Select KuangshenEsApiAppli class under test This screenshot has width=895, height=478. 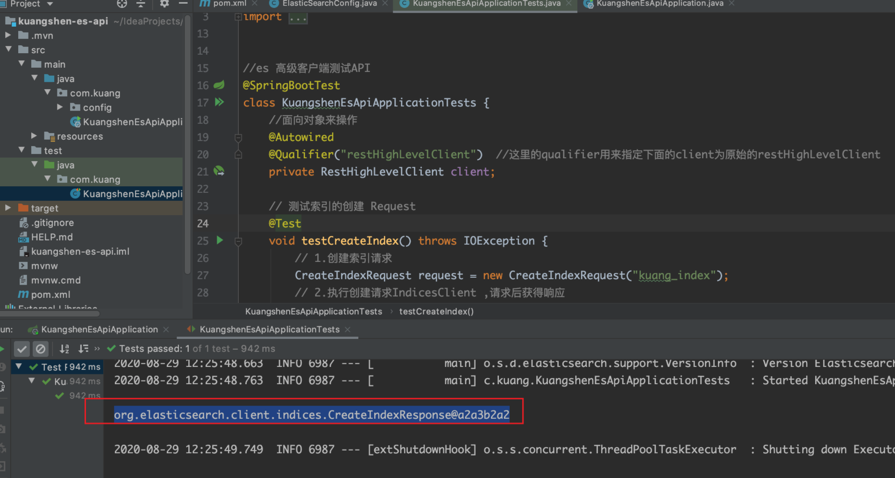click(133, 194)
